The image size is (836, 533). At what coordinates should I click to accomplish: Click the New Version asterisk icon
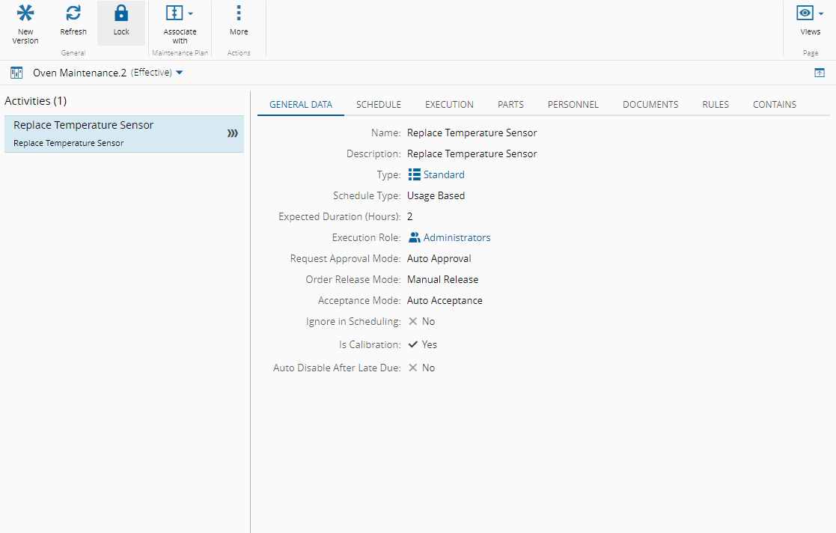pos(25,13)
